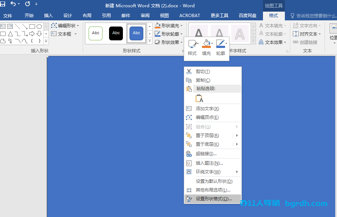Save the document with the floppy disk icon
Viewport: 337px width, 217px height.
pyautogui.click(x=3, y=4)
